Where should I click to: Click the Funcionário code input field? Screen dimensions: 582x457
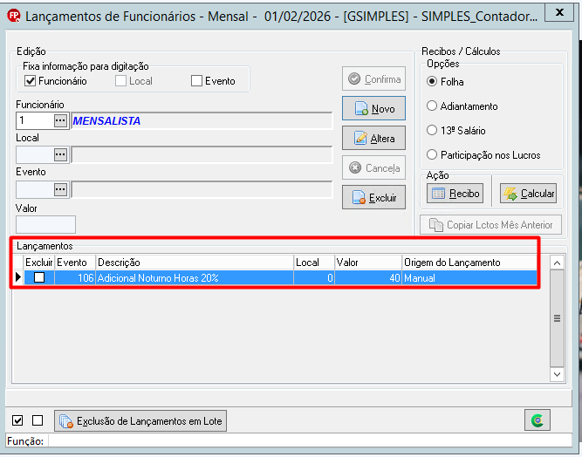tap(35, 120)
